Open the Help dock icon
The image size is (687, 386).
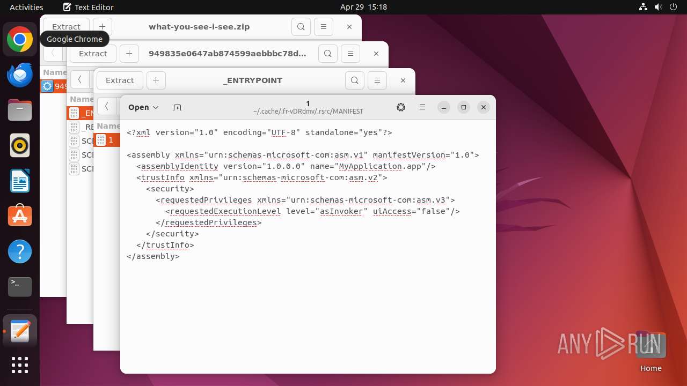(x=20, y=251)
